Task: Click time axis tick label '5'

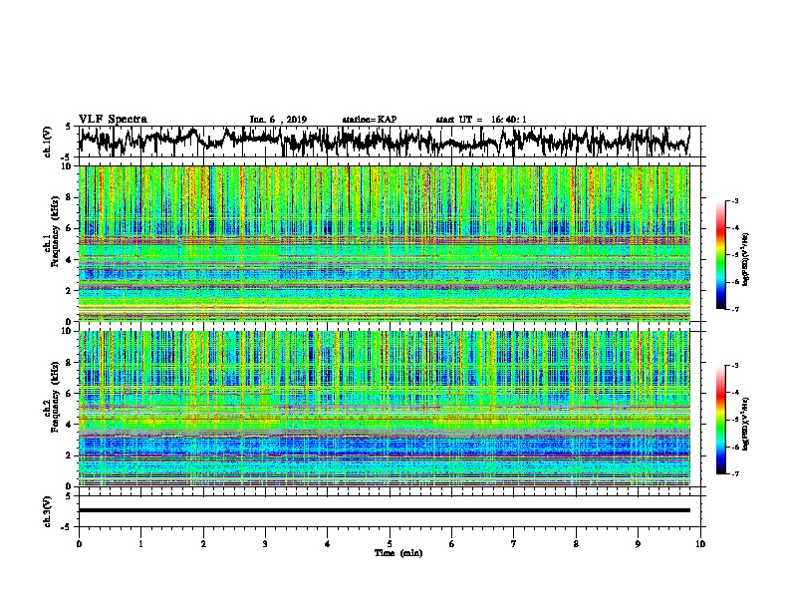Action: pyautogui.click(x=390, y=543)
